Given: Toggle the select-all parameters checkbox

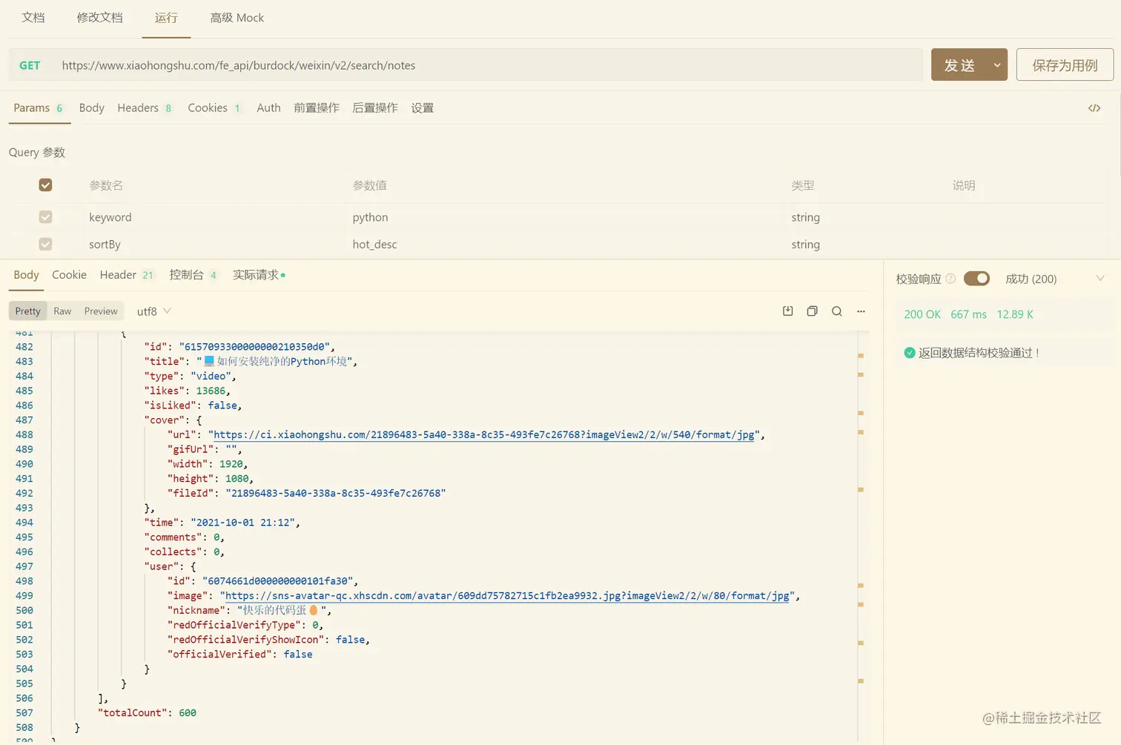Looking at the screenshot, I should [x=45, y=185].
